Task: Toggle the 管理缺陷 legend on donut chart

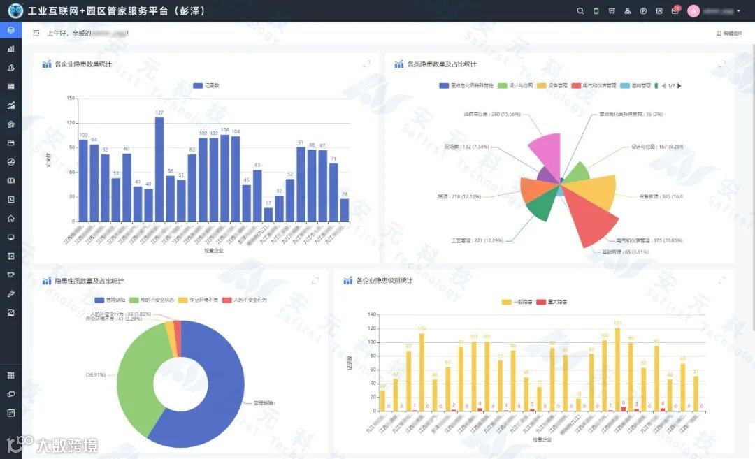Action: (110, 300)
